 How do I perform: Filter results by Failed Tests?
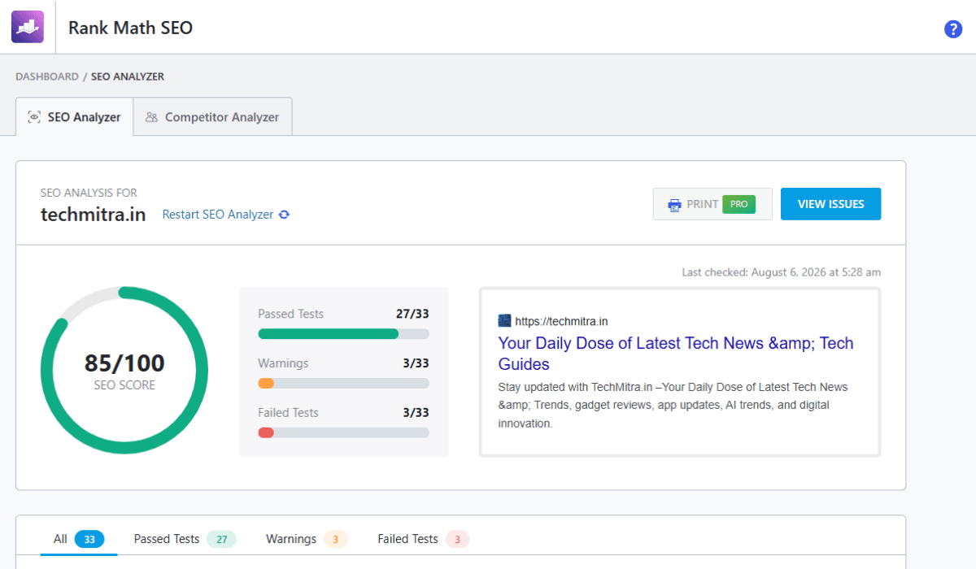click(x=424, y=539)
